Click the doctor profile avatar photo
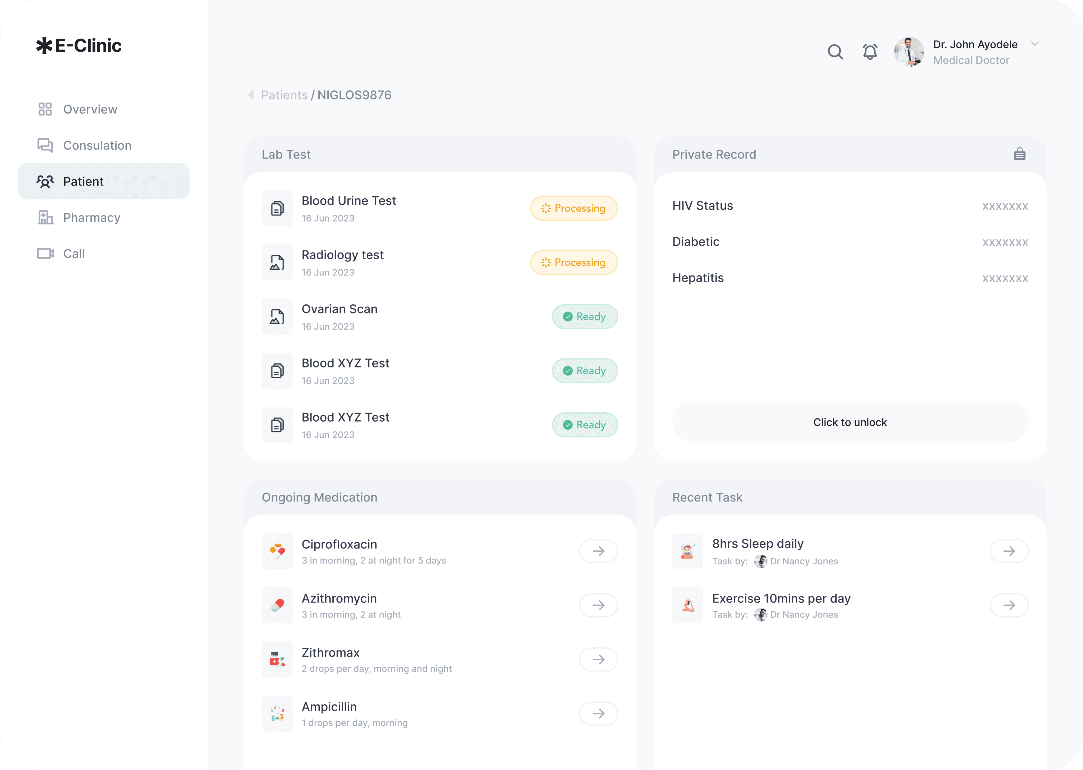Image resolution: width=1083 pixels, height=770 pixels. 908,52
